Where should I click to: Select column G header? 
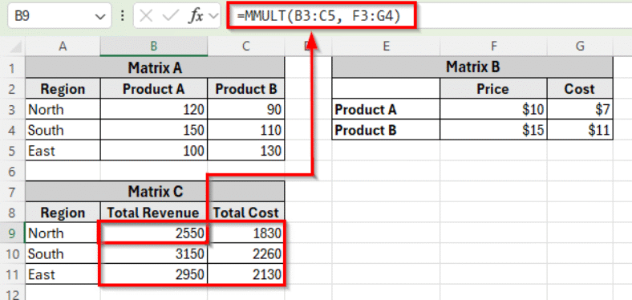point(580,47)
